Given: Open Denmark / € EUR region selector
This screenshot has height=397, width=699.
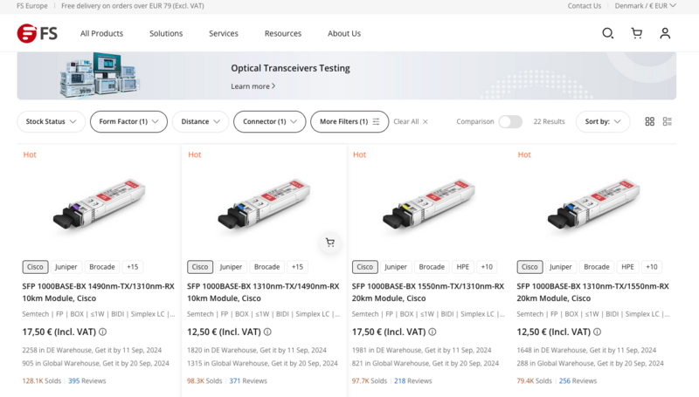Looking at the screenshot, I should tap(645, 6).
